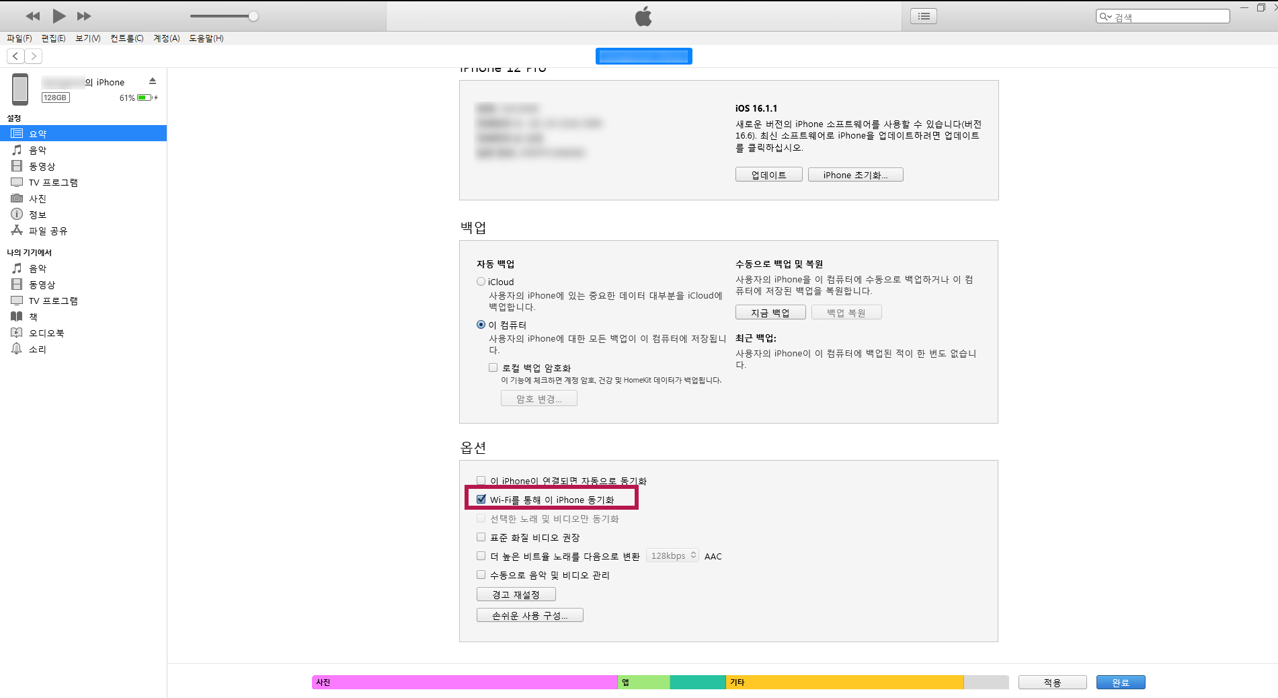Click the play button
The height and width of the screenshot is (698, 1278).
point(59,16)
